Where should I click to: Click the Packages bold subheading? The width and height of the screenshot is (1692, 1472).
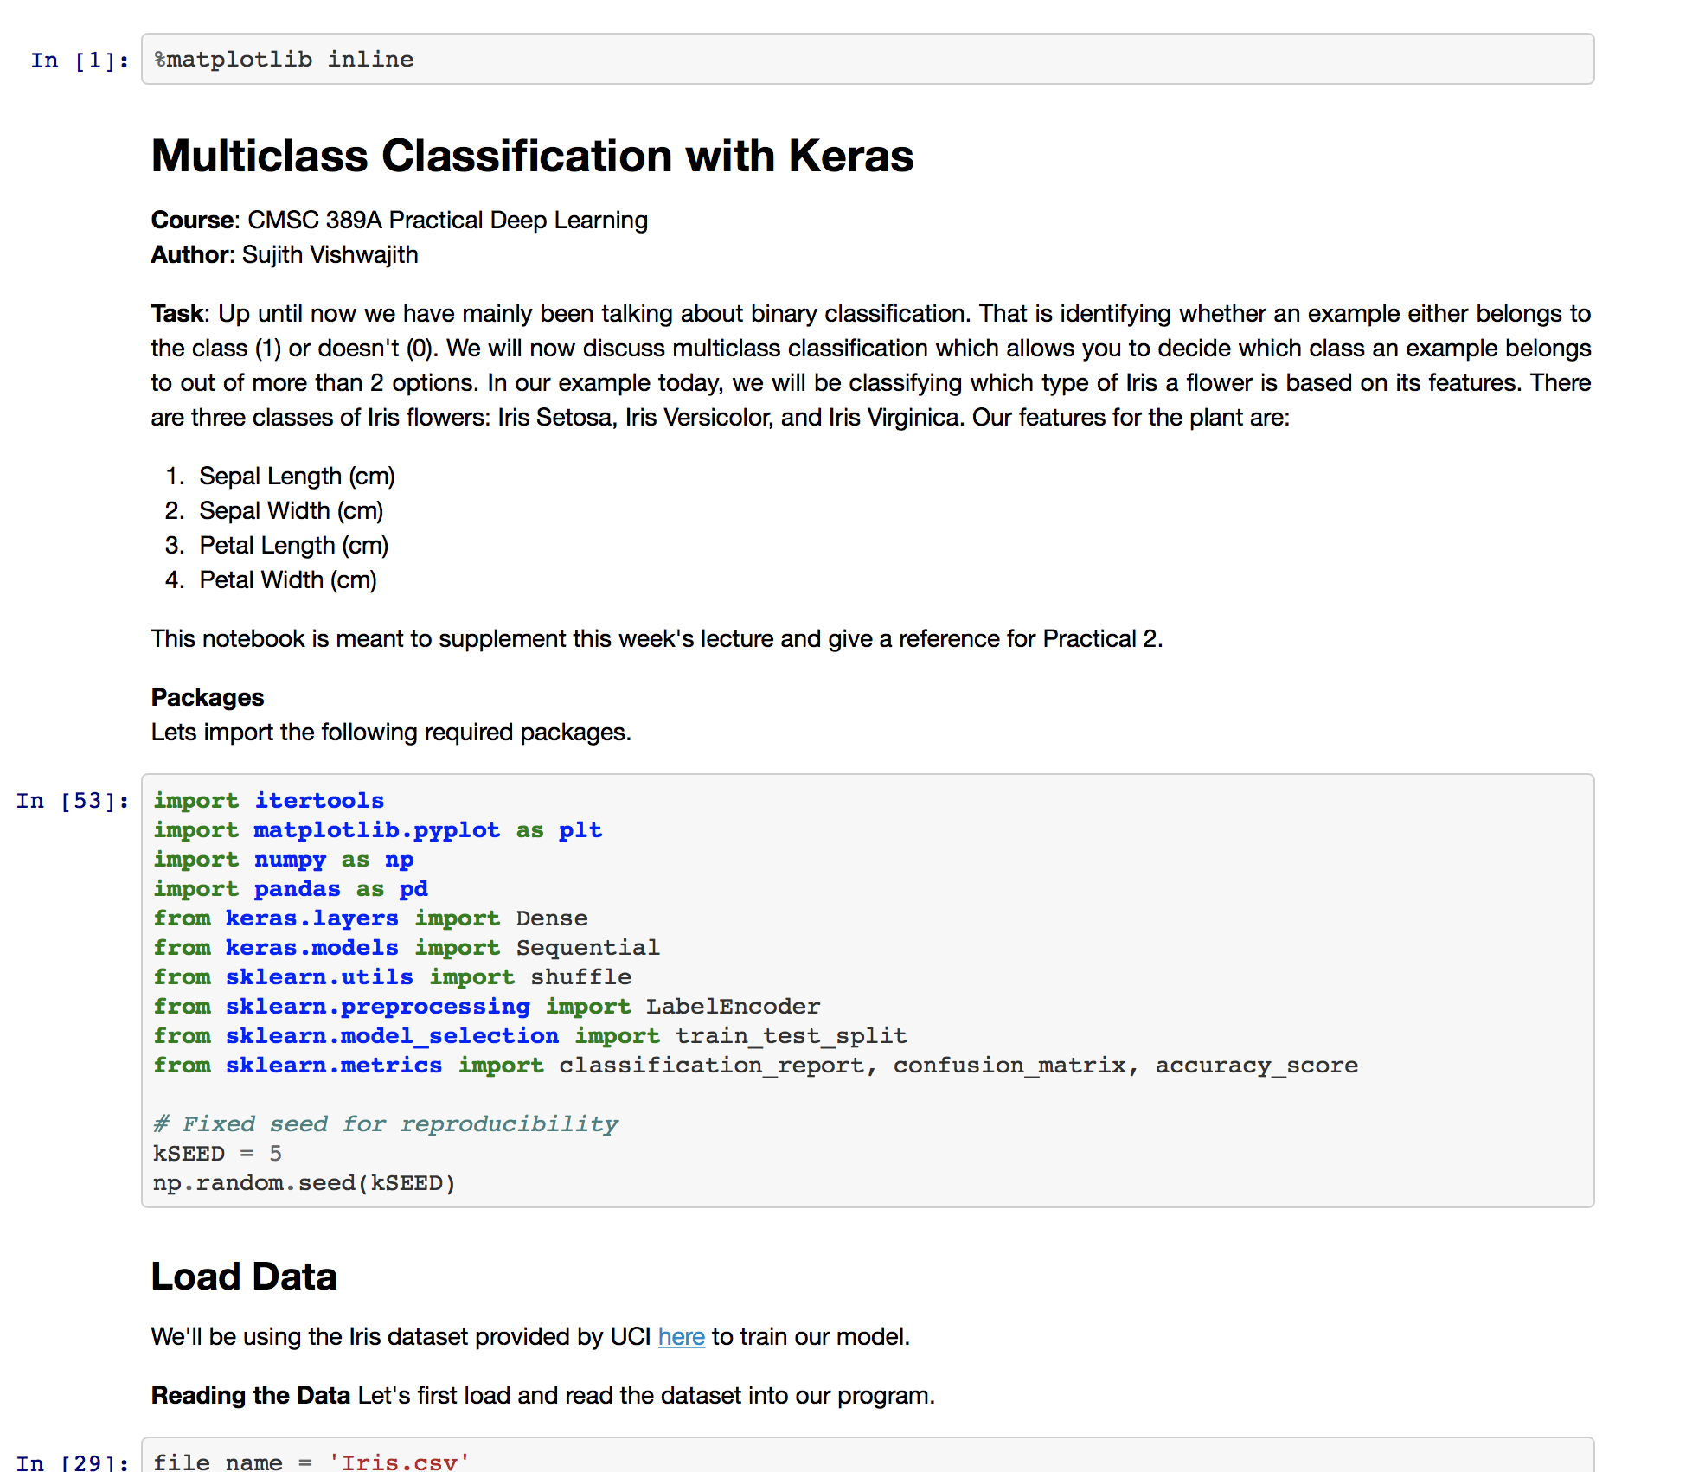(208, 698)
